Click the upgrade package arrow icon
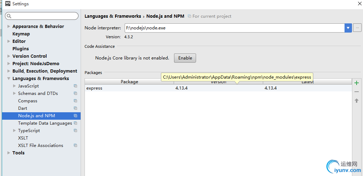Image resolution: width=363 pixels, height=176 pixels. pos(357,101)
